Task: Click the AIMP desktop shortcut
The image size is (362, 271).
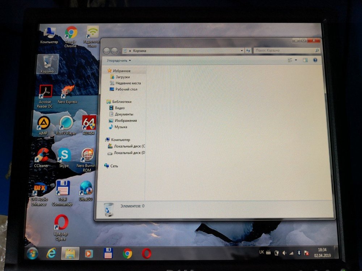Action: point(43,124)
